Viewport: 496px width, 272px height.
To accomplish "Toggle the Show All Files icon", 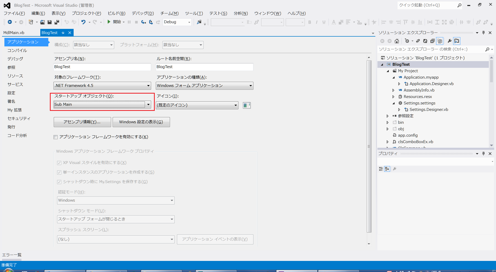I will [x=440, y=41].
